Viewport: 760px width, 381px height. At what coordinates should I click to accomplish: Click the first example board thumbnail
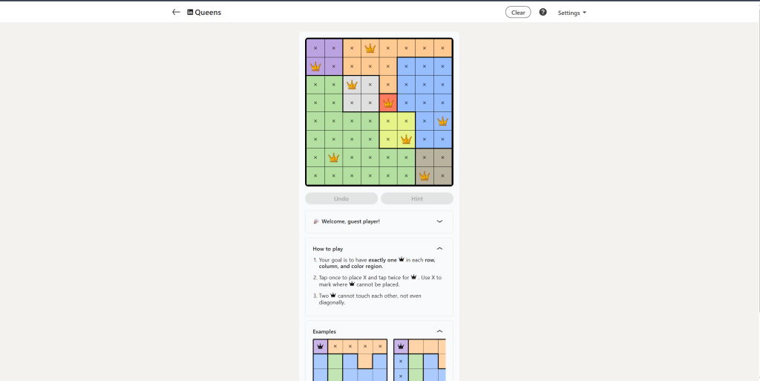350,360
